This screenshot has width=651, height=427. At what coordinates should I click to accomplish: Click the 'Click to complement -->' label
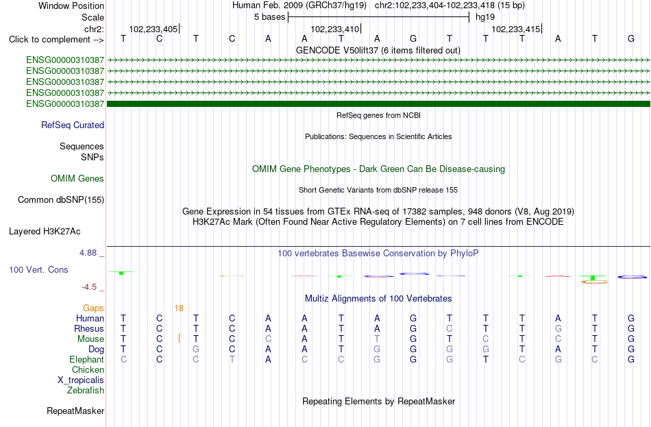(x=56, y=40)
